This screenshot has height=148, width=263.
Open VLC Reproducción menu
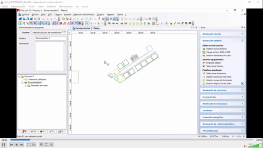18,7
